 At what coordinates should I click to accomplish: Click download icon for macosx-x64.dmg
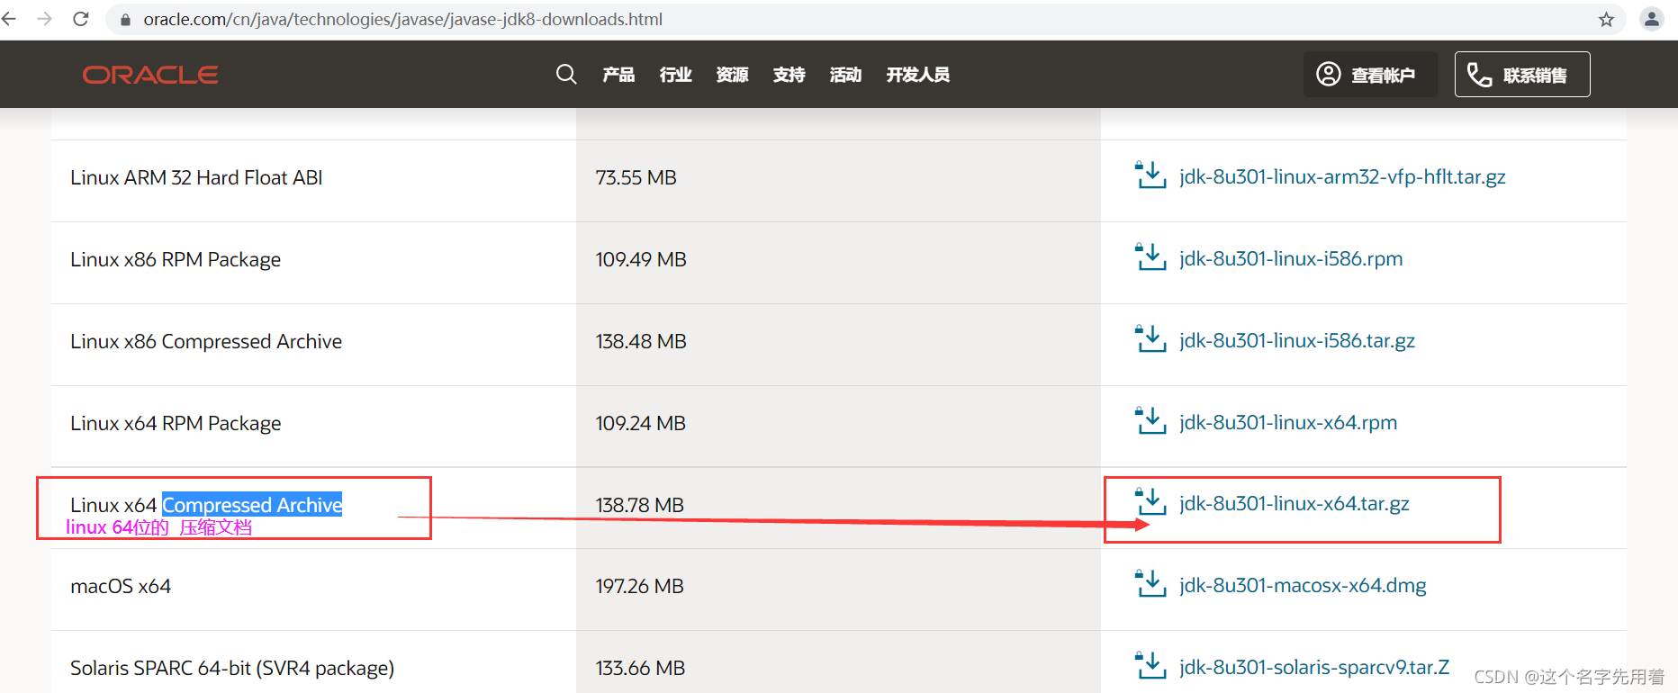coord(1150,584)
